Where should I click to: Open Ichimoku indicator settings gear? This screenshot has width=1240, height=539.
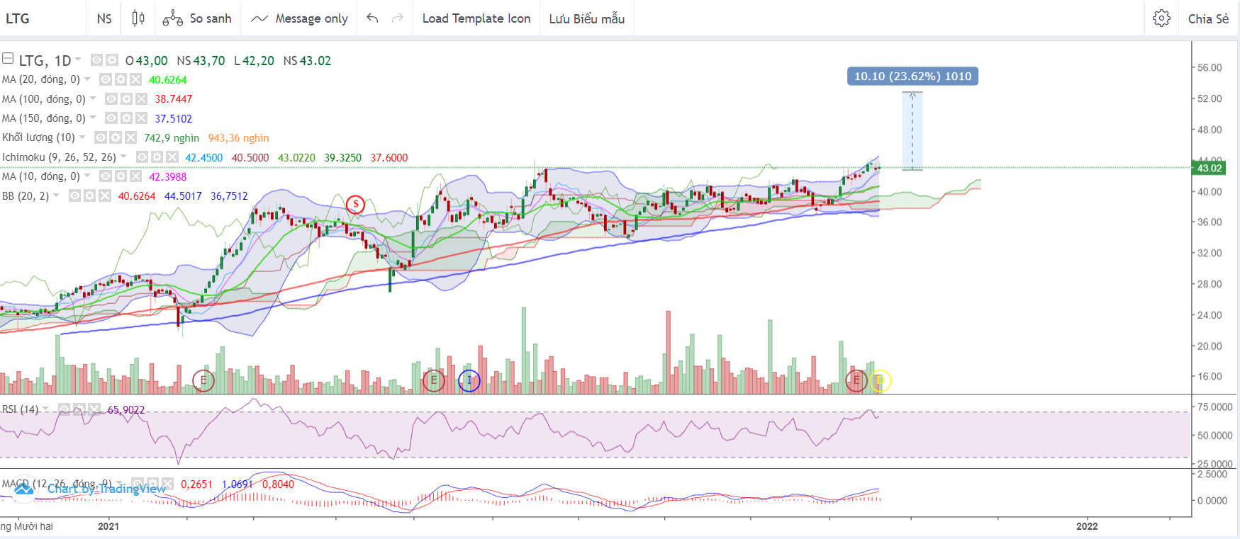[157, 157]
